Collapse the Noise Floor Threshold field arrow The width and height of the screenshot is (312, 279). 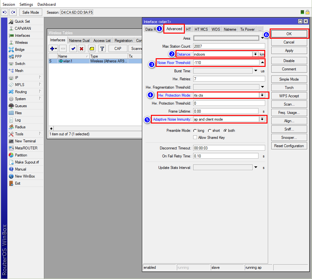click(262, 63)
